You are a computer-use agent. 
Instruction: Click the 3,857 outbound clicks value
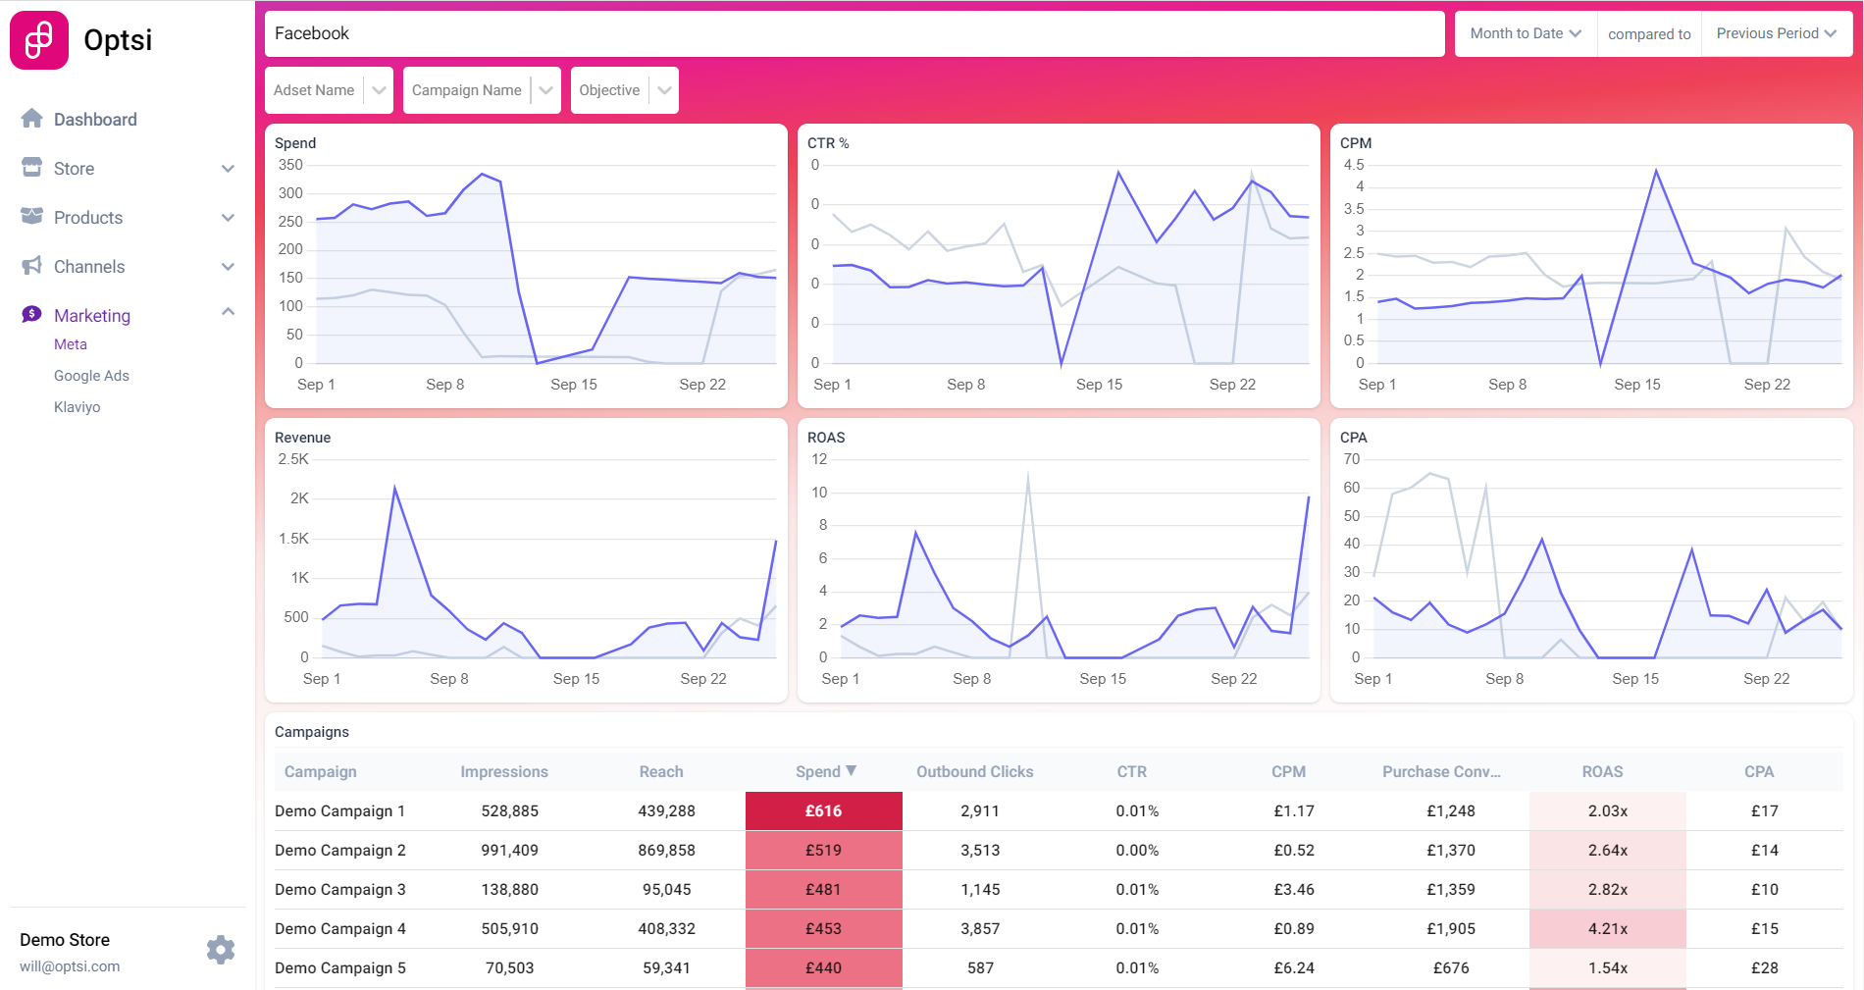[x=980, y=929]
